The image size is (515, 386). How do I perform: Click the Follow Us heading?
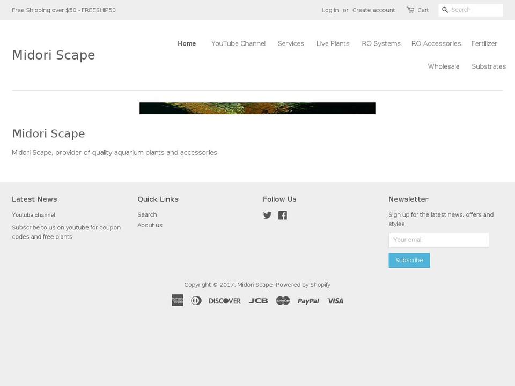tap(279, 199)
